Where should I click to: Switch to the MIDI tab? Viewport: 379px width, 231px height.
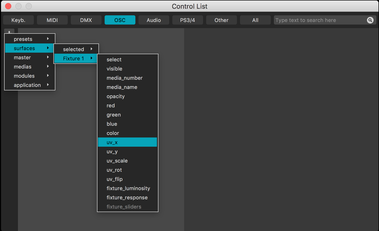52,20
